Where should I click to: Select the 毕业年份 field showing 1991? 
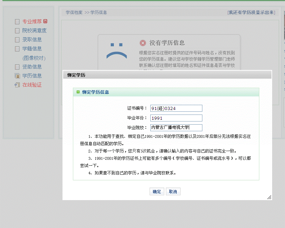pyautogui.click(x=176, y=118)
